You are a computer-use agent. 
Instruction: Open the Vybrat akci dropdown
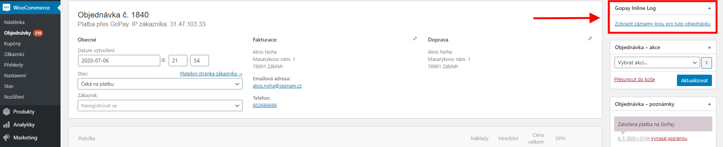[657, 62]
